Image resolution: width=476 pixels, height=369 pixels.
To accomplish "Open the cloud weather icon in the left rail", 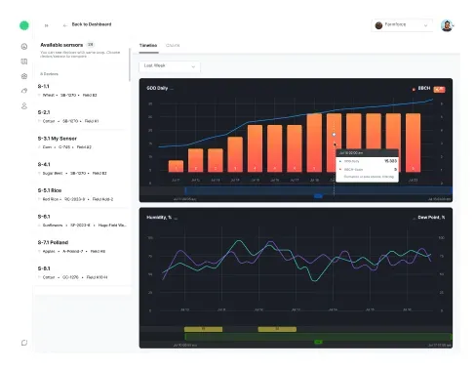I will tap(24, 91).
